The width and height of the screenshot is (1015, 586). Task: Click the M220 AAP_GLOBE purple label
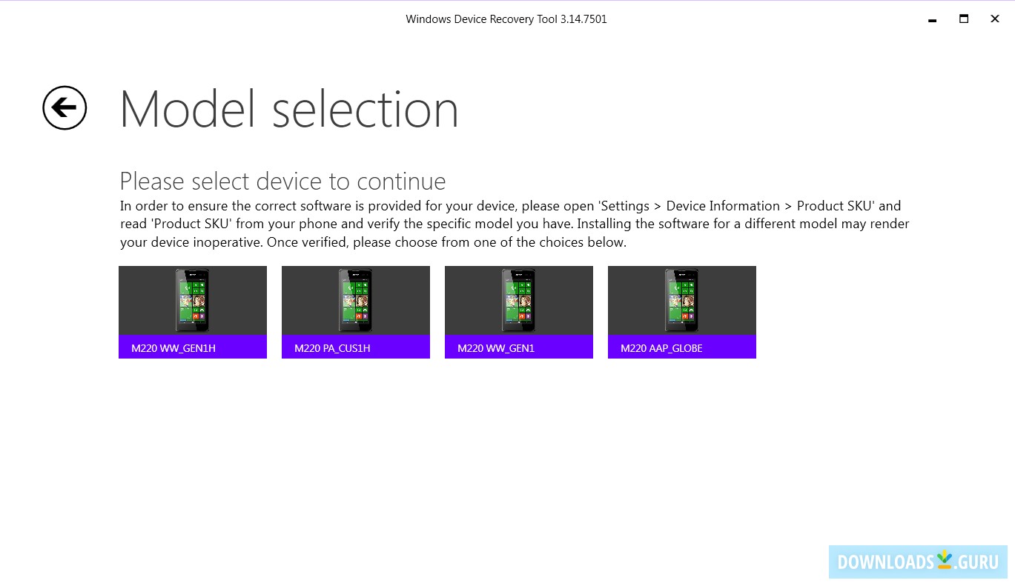pyautogui.click(x=681, y=347)
